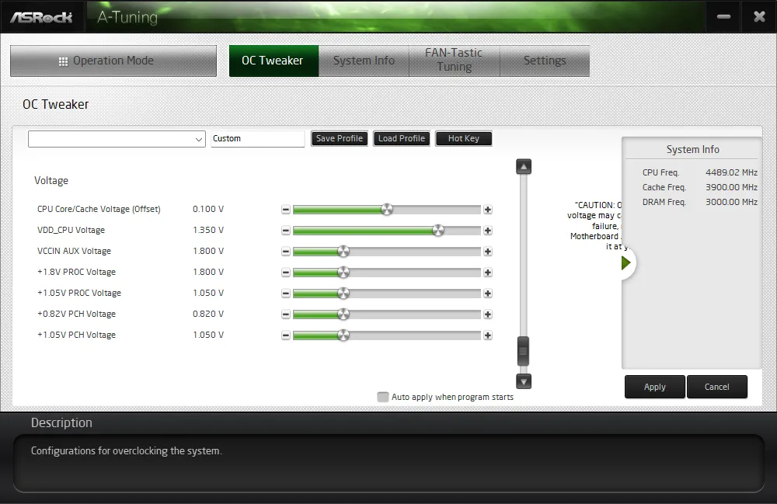Decrease CPU Core/Cache Voltage with minus icon
Viewport: 777px width, 504px height.
[x=285, y=210]
